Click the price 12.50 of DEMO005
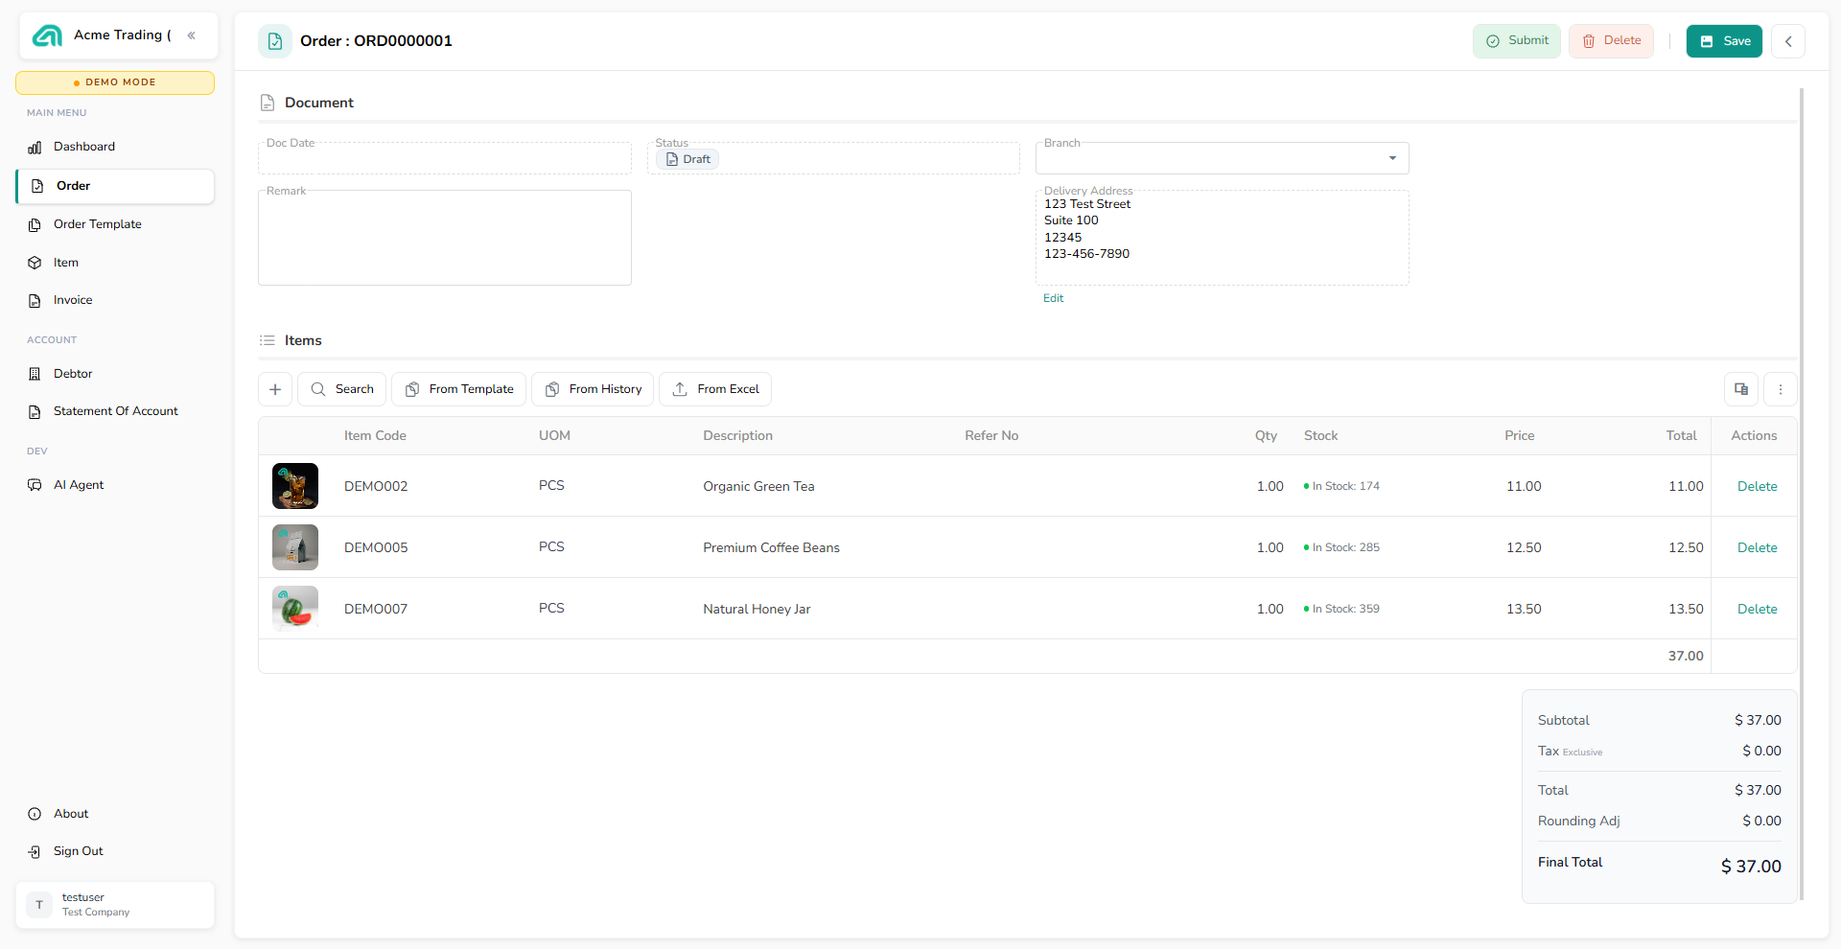This screenshot has height=949, width=1841. [1524, 547]
